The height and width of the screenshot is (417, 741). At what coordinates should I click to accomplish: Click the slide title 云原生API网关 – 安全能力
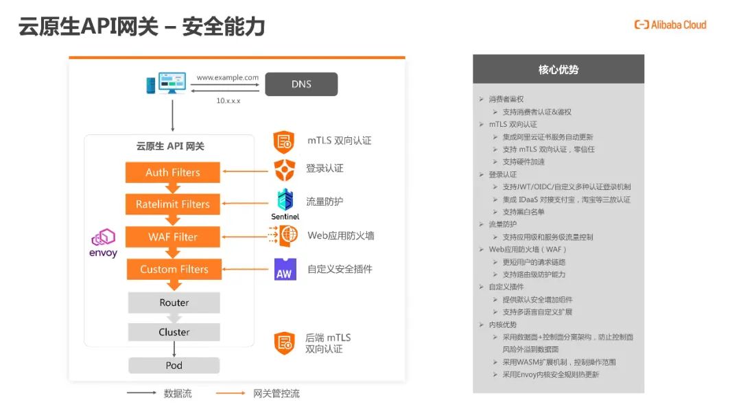click(141, 27)
